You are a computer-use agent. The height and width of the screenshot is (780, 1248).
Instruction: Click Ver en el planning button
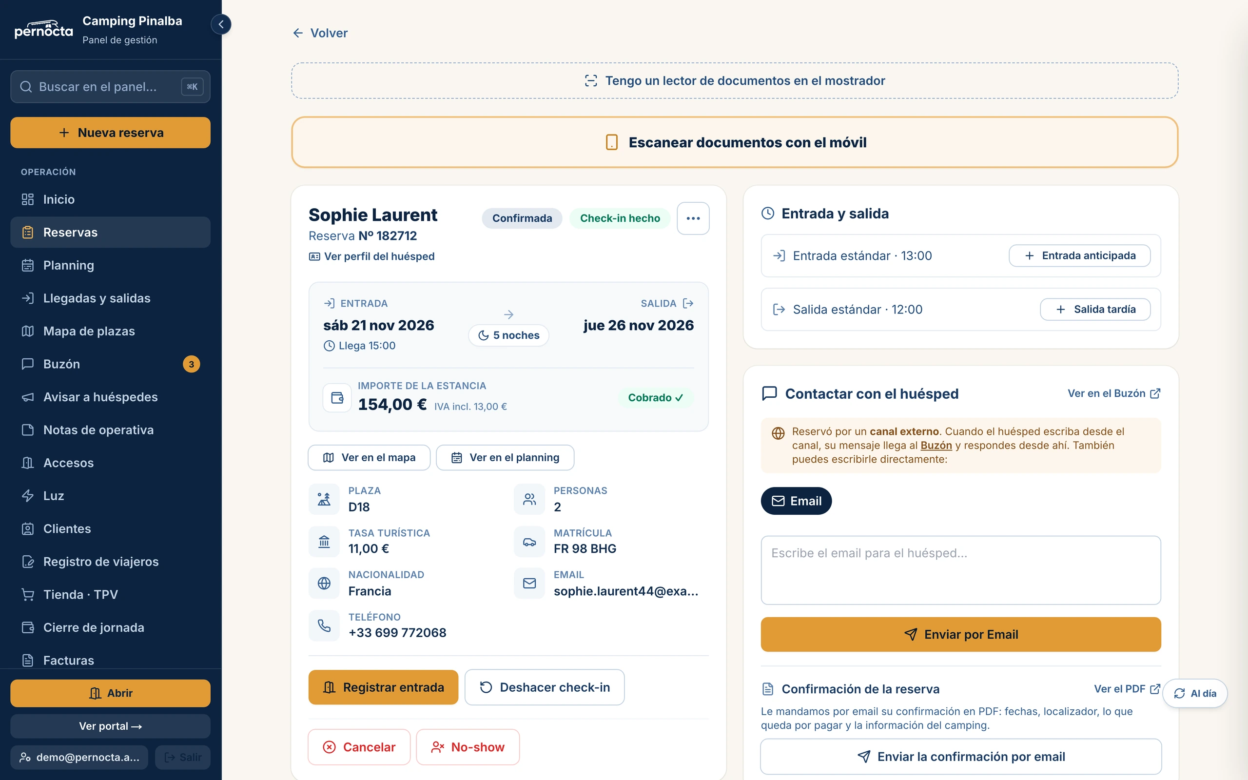pyautogui.click(x=505, y=458)
